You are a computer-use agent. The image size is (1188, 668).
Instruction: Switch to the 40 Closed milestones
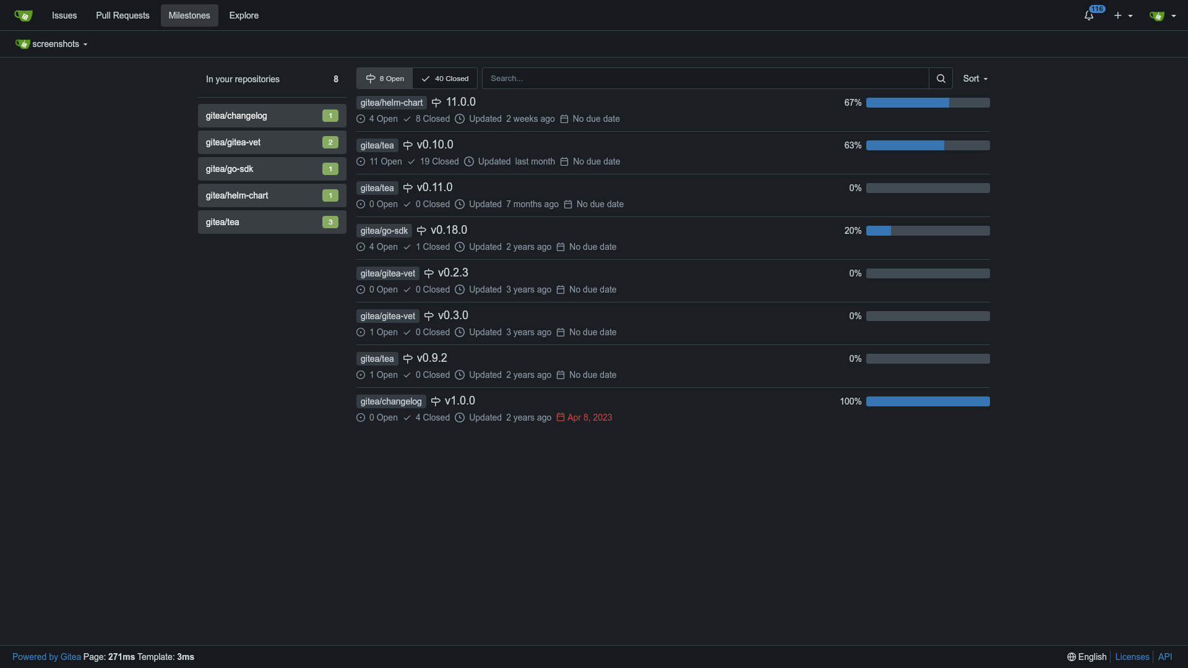(445, 79)
